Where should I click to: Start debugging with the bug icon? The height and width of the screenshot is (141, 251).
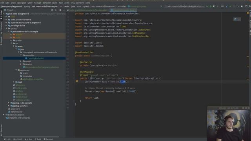(211, 6)
